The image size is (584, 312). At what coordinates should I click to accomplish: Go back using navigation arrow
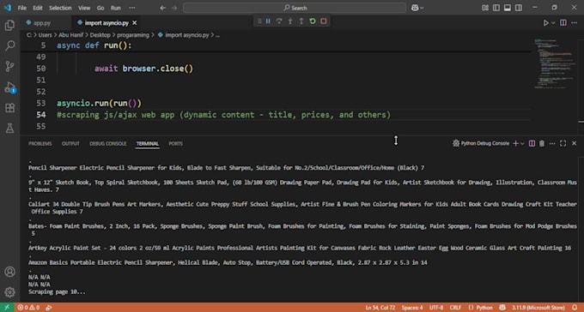click(x=163, y=8)
